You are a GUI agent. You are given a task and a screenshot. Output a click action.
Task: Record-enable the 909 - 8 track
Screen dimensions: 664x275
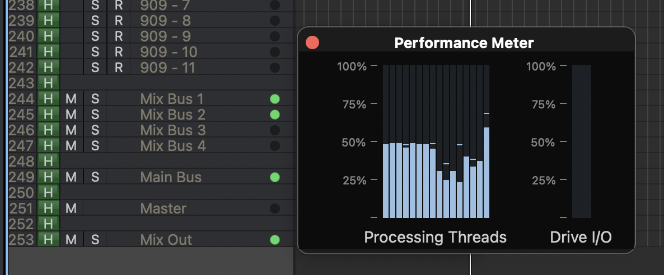coord(118,21)
